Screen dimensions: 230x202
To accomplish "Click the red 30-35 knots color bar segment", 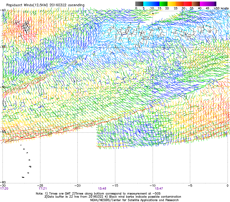I will click(188, 4).
